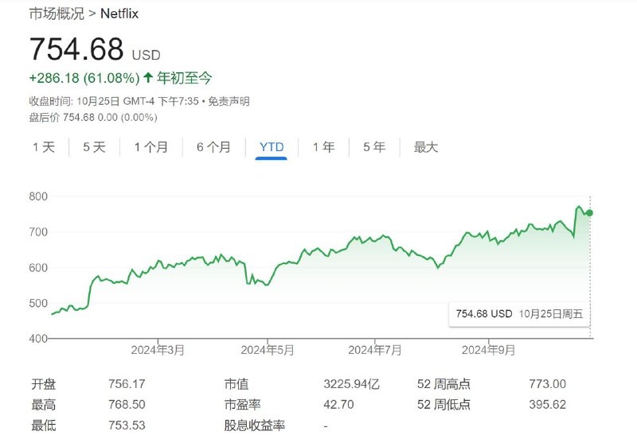
Task: Click the Netflix breadcrumb title
Action: click(119, 14)
